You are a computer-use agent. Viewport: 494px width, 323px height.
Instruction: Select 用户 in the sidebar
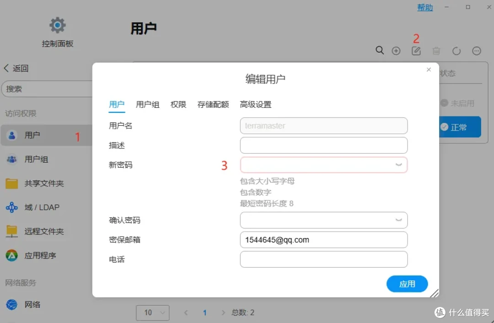47,135
